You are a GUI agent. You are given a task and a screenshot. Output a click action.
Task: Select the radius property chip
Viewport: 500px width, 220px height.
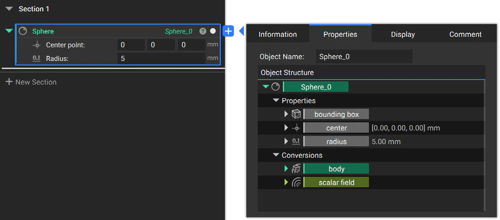coord(336,141)
